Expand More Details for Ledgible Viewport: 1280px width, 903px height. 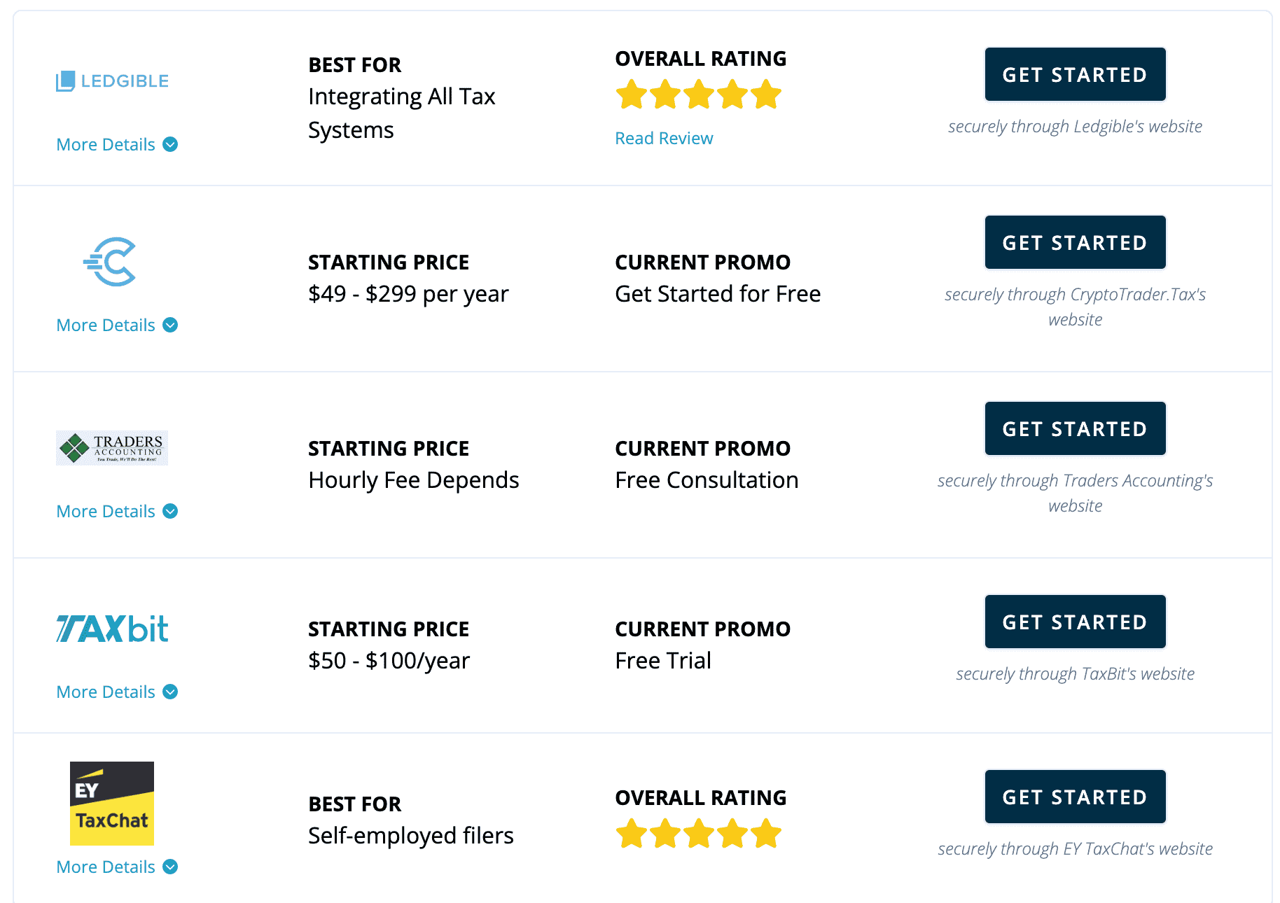point(117,144)
